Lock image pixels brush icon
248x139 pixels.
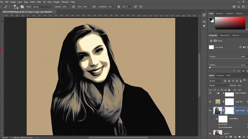click(x=219, y=90)
